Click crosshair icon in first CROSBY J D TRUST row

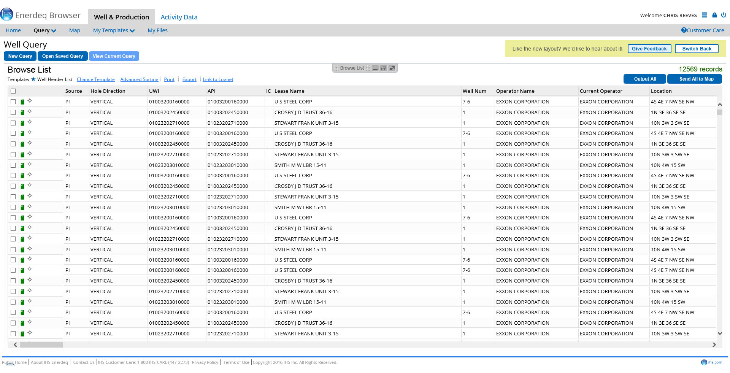30,111
